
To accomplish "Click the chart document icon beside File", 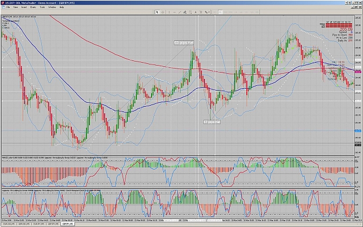I will pyautogui.click(x=3, y=7).
